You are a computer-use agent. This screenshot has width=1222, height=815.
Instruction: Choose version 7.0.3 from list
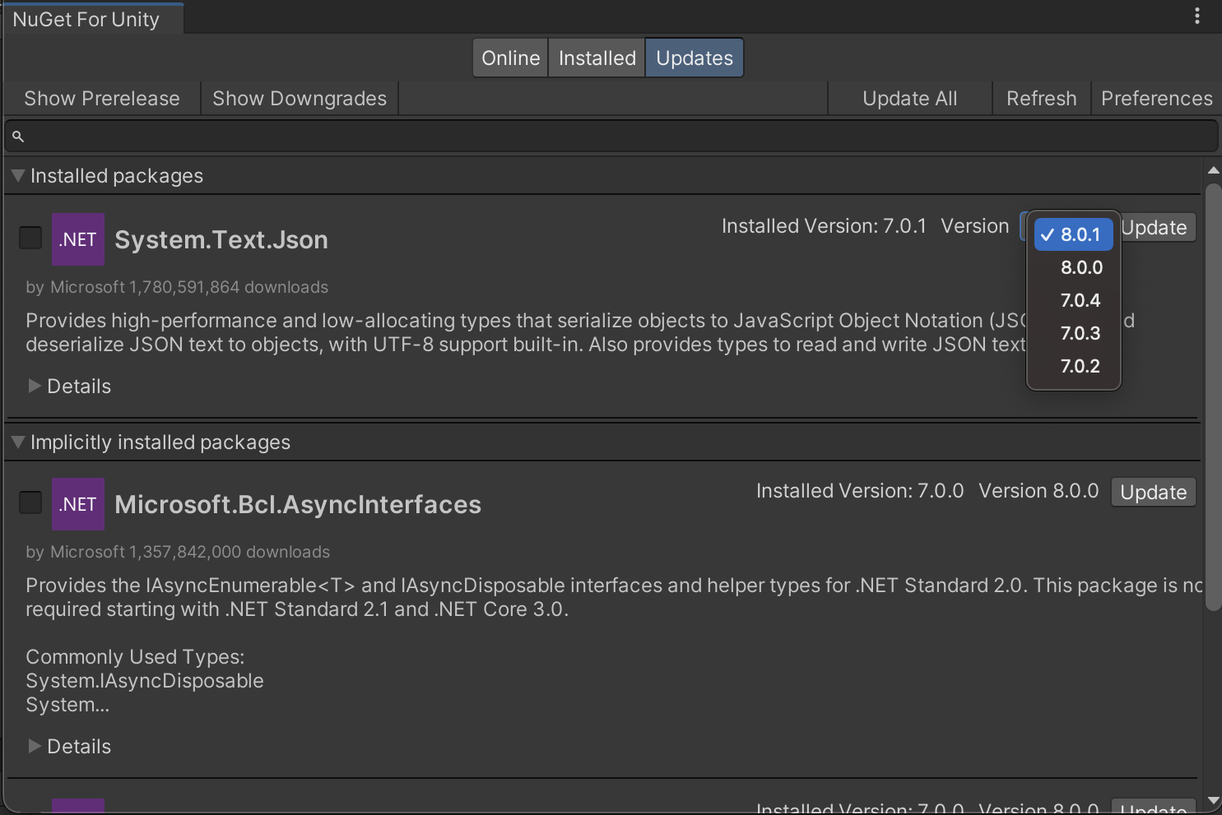point(1074,333)
